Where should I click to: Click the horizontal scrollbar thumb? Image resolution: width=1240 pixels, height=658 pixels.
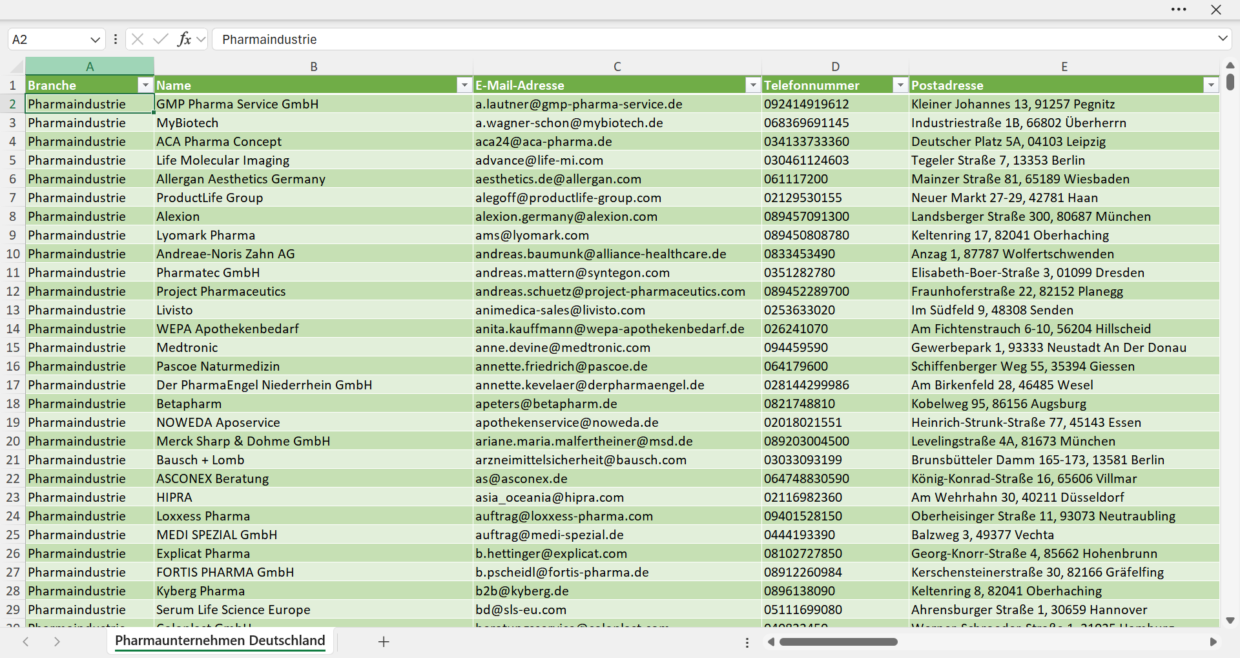coord(838,642)
